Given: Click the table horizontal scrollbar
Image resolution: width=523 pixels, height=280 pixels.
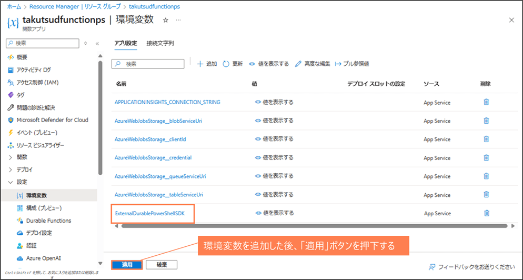Looking at the screenshot, I should tap(314, 226).
